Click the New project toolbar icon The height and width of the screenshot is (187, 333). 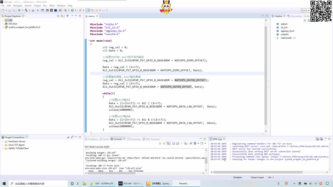[3, 10]
